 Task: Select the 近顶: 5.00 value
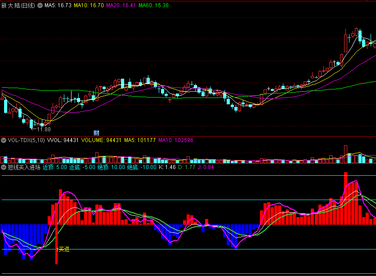tap(55, 167)
